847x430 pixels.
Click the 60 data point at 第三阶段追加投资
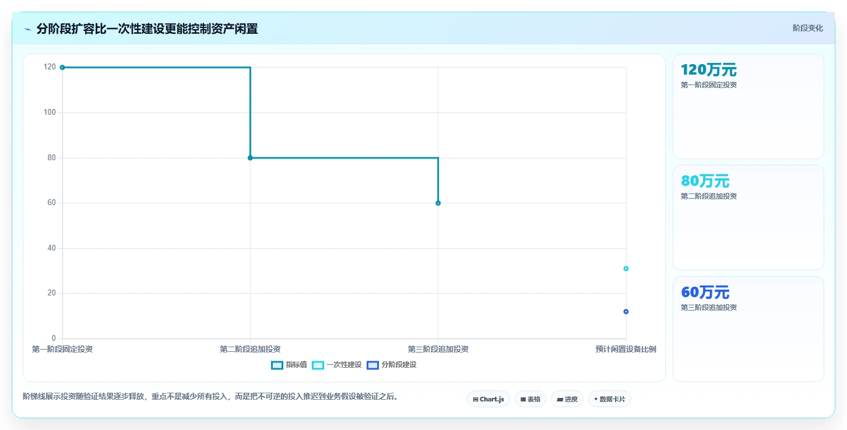tap(438, 203)
